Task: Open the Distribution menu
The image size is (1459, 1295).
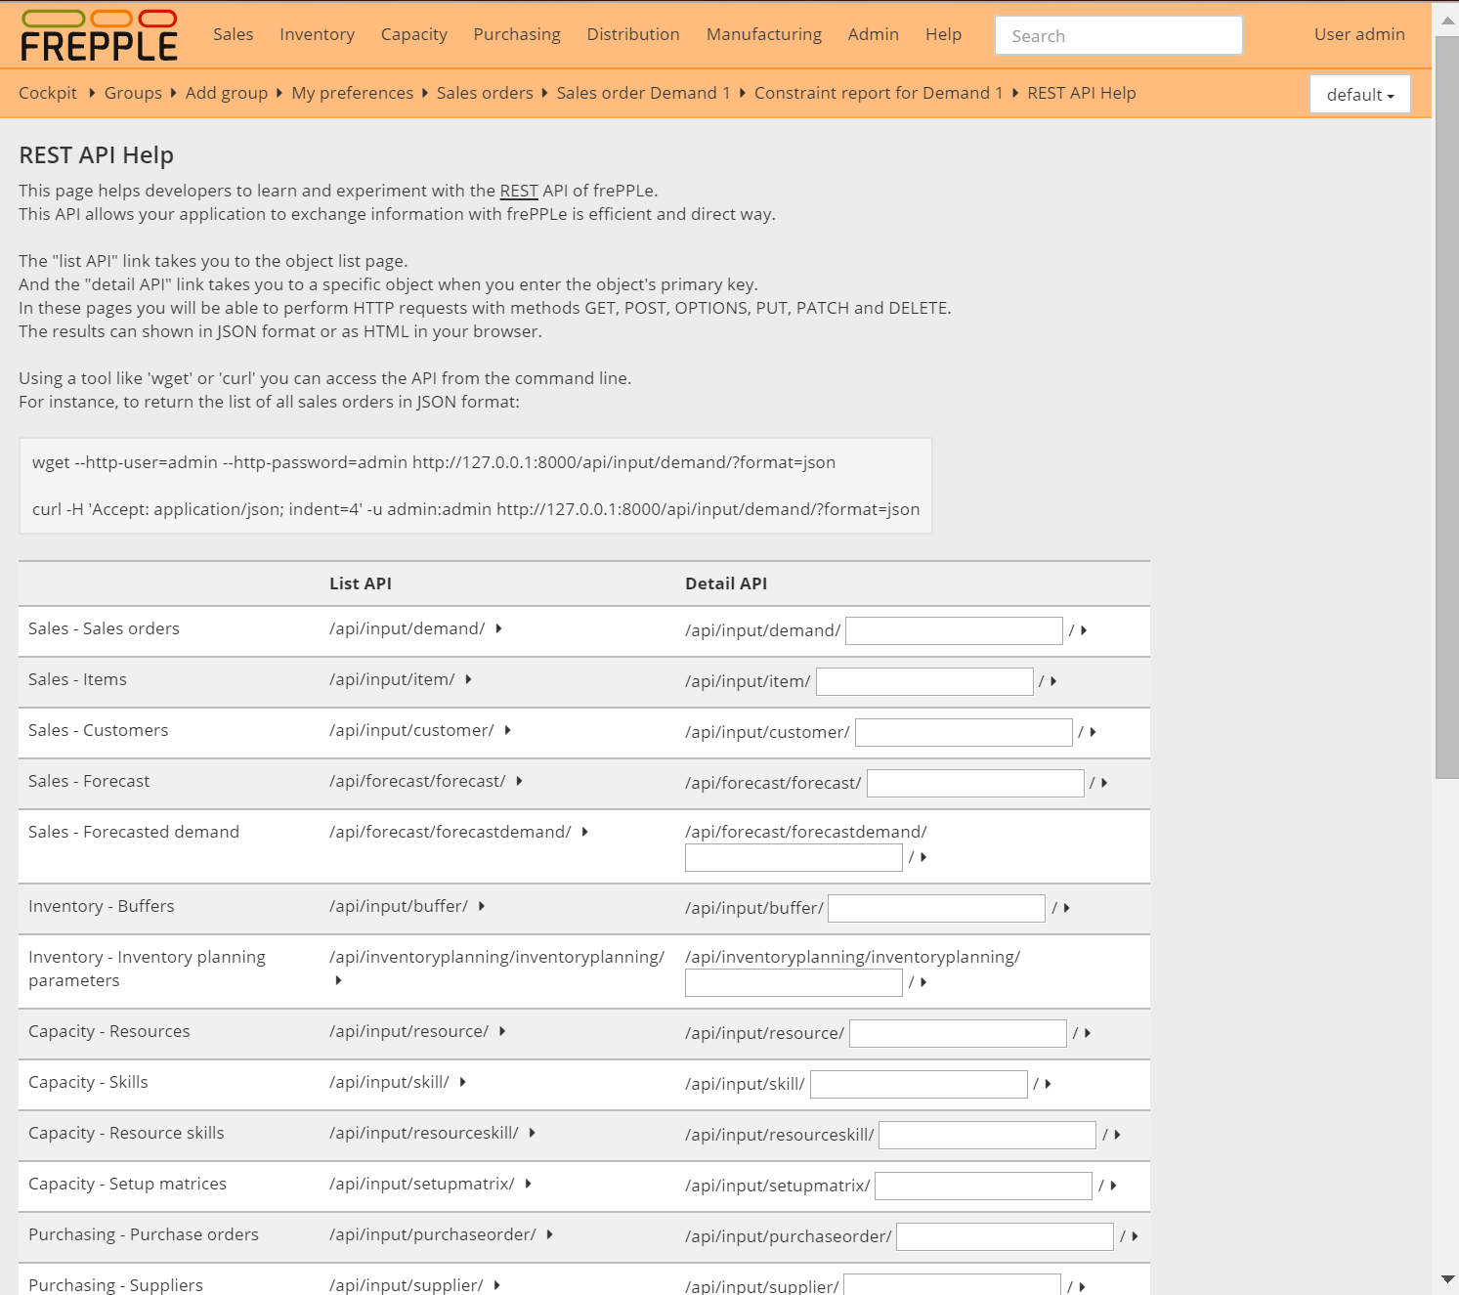Action: click(633, 34)
